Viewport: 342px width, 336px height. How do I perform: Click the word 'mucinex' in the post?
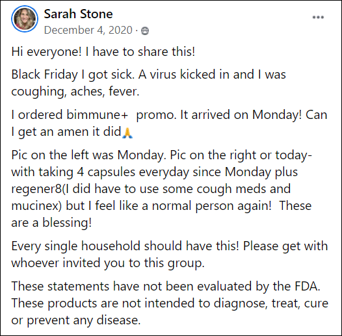35,206
